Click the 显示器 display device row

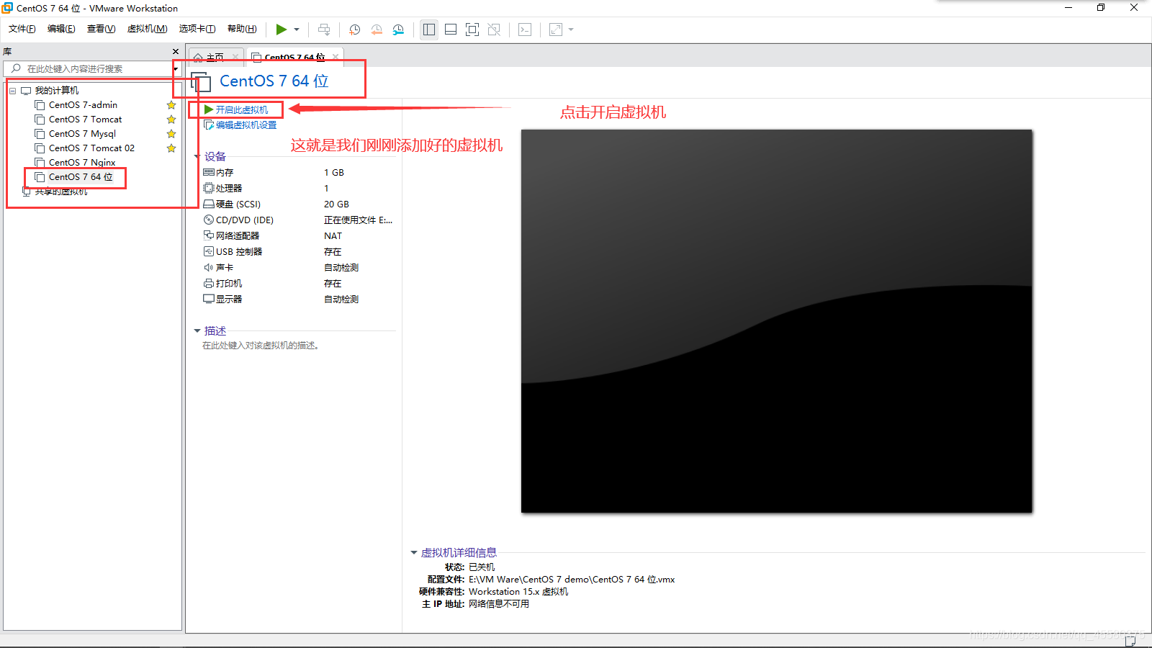click(x=298, y=300)
